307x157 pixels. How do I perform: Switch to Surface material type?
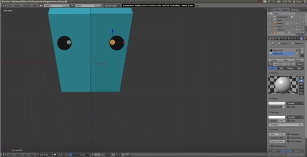pyautogui.click(x=272, y=68)
